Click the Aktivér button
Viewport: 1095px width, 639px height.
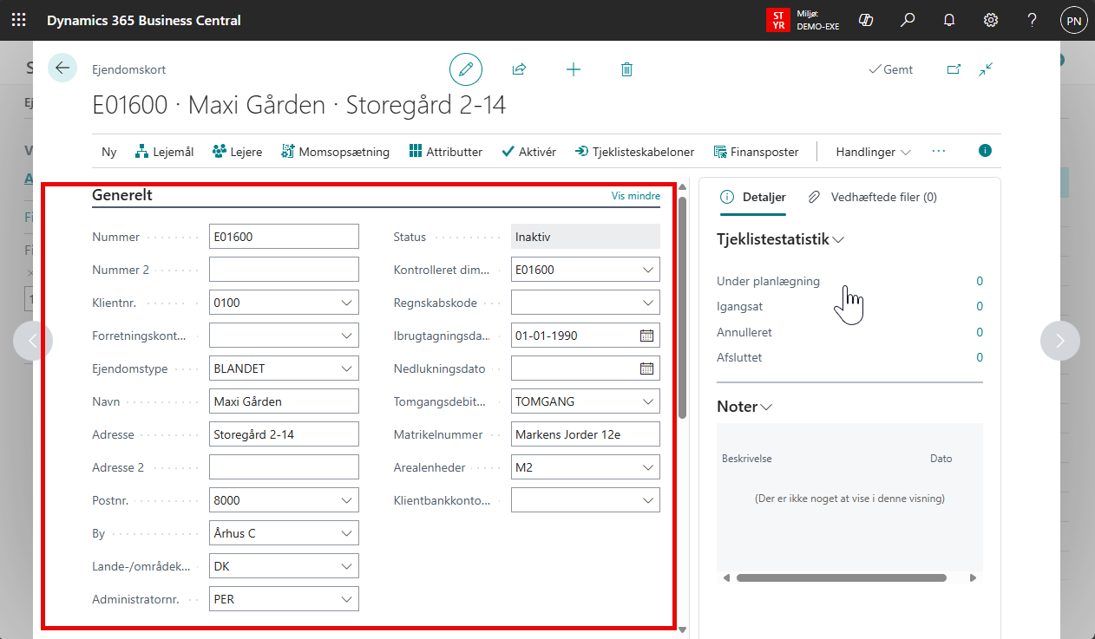tap(528, 152)
